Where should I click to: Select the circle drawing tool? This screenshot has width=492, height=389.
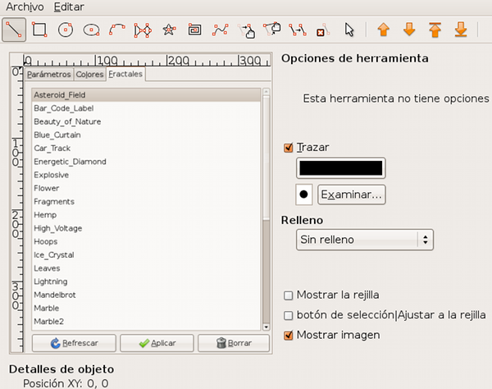(x=66, y=30)
